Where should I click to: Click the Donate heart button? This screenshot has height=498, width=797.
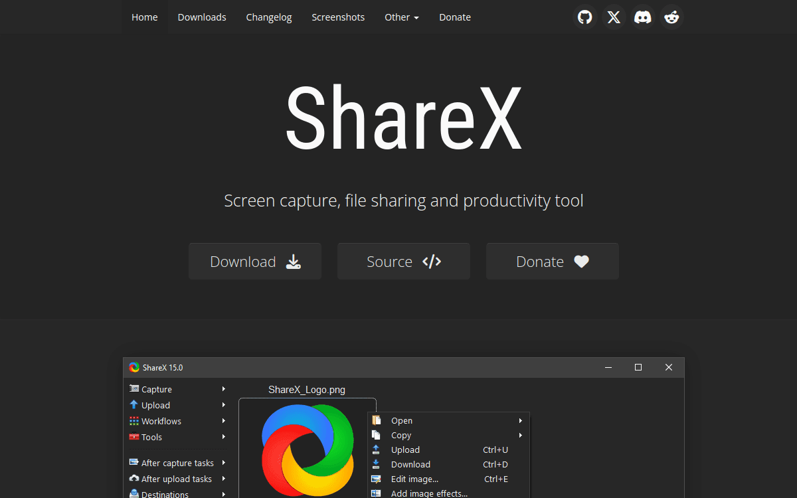click(552, 261)
